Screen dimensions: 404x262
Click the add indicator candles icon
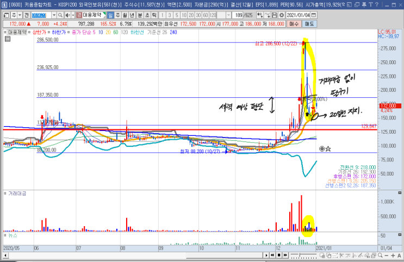(260, 15)
